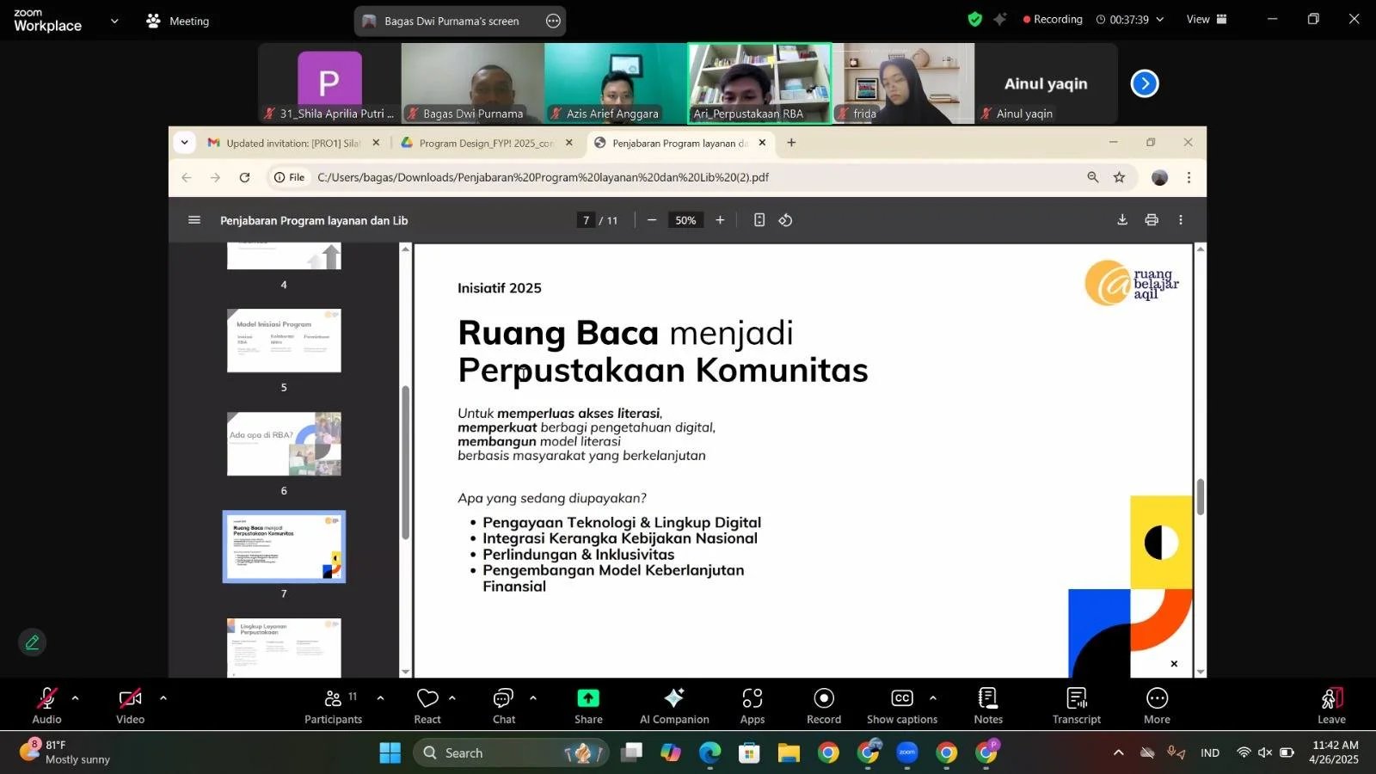Screen dimensions: 1376x774
Task: Reload the PDF page
Action: point(244,177)
